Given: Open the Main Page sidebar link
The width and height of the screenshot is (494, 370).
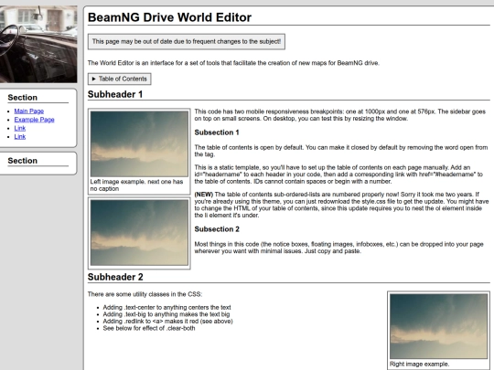Looking at the screenshot, I should [x=29, y=111].
